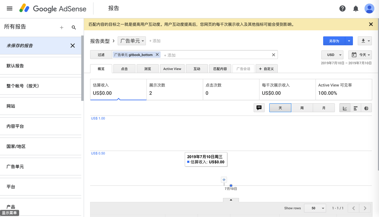Open the hamburger main menu

[x=9, y=9]
